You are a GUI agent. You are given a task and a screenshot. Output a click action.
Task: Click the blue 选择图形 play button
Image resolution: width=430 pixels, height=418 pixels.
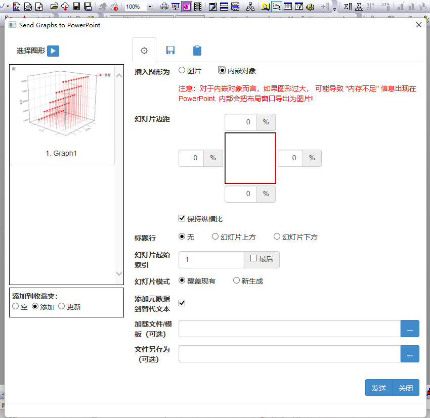[53, 51]
